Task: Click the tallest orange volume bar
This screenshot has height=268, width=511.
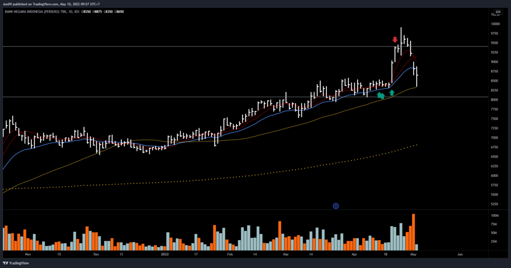Action: [414, 232]
